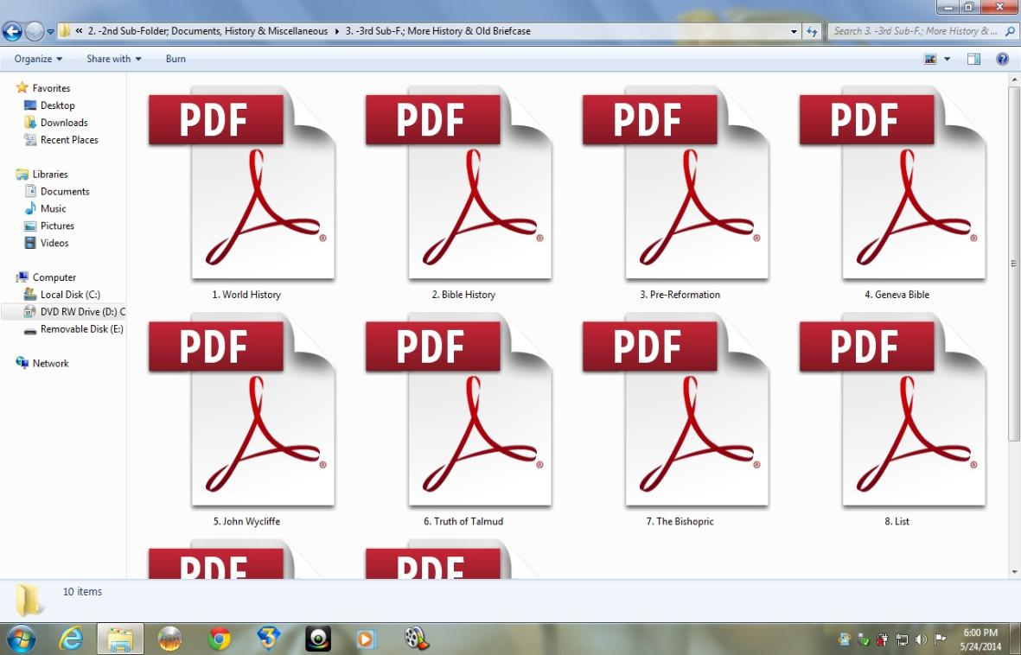Click the Action Center flag icon
The height and width of the screenshot is (655, 1021).
point(940,639)
